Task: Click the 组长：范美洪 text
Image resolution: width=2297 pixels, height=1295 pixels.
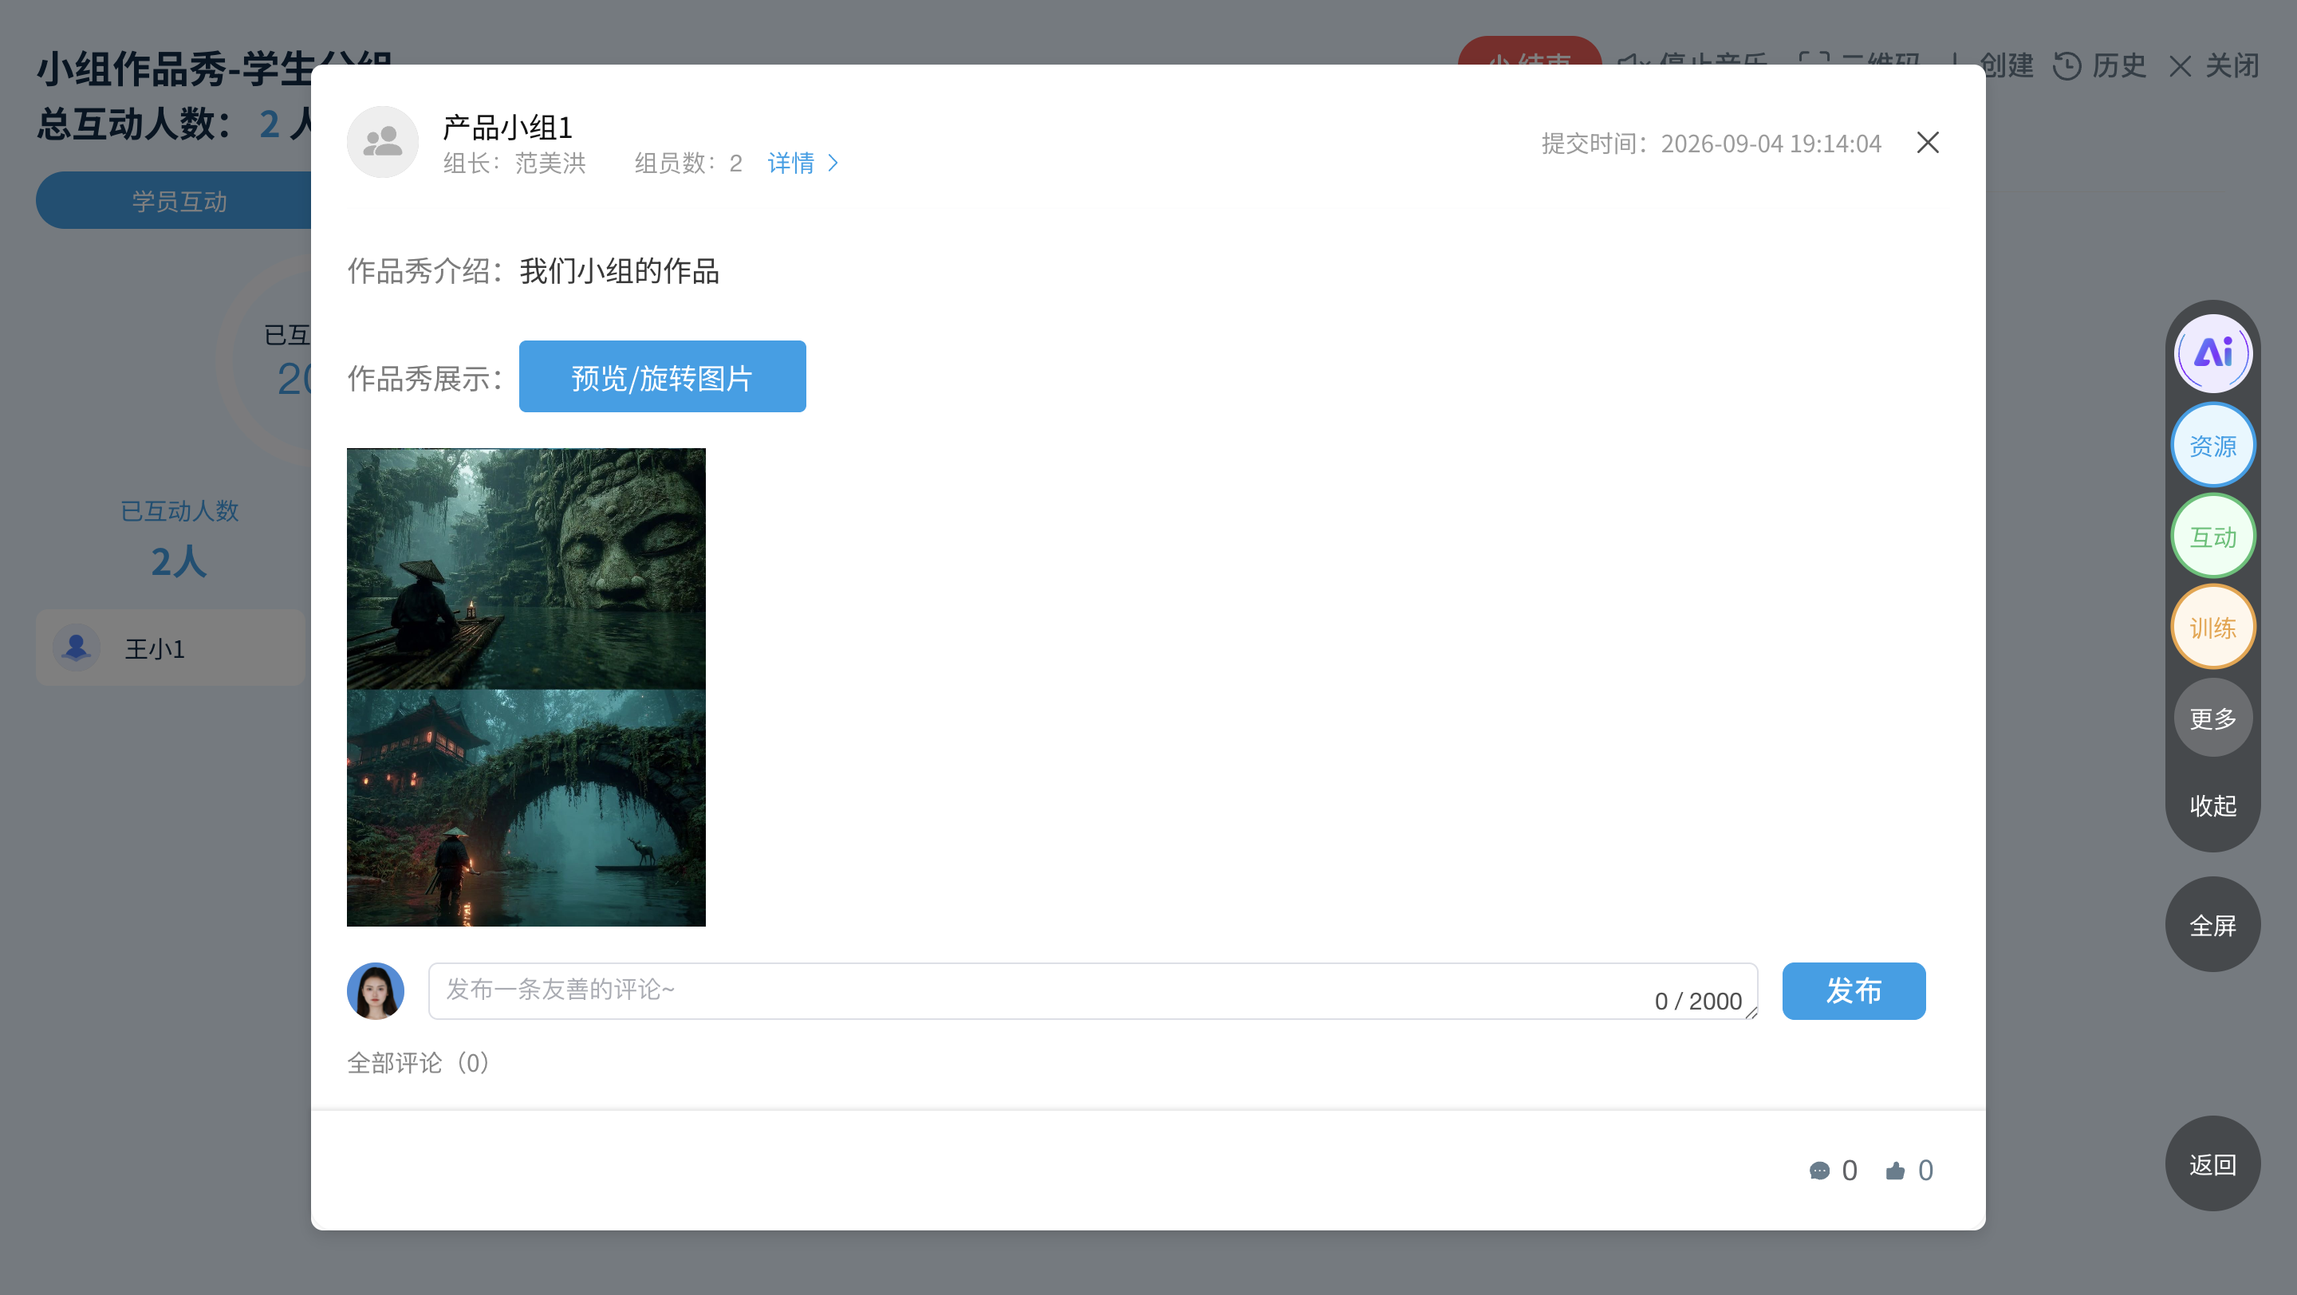Action: coord(514,163)
